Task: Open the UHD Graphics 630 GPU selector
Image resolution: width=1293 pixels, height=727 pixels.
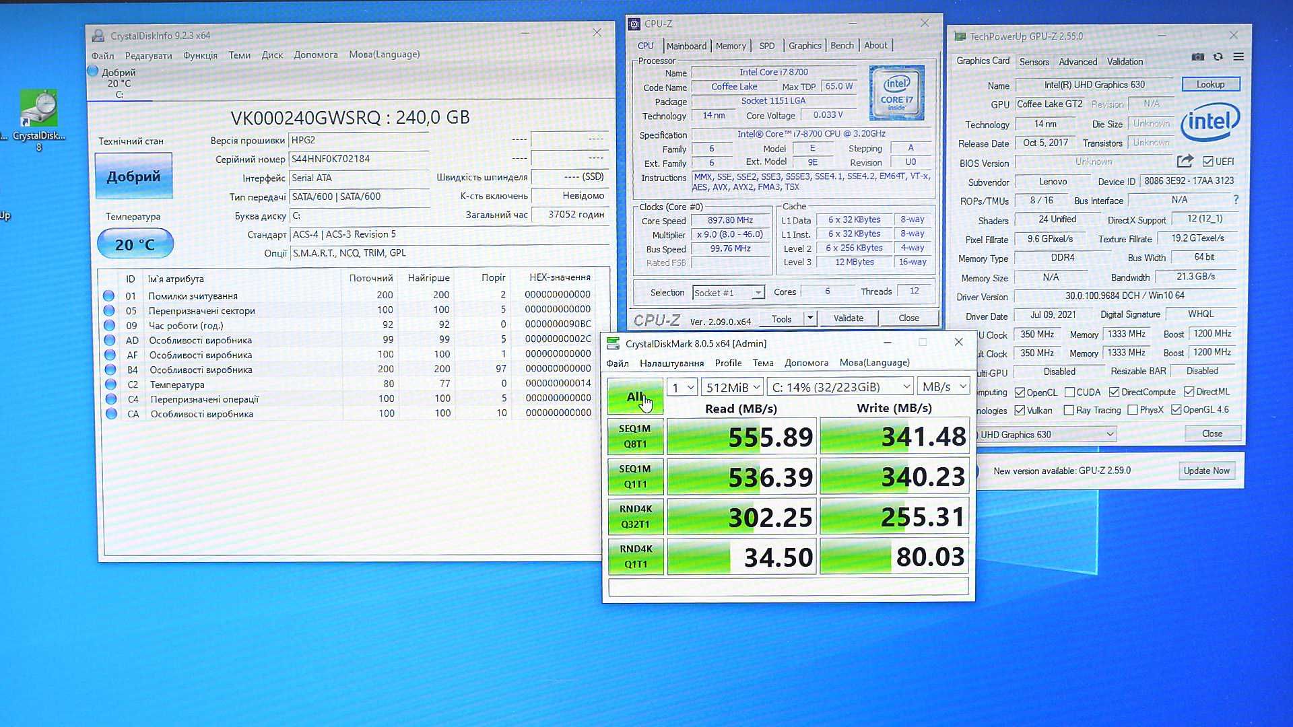Action: 1045,435
